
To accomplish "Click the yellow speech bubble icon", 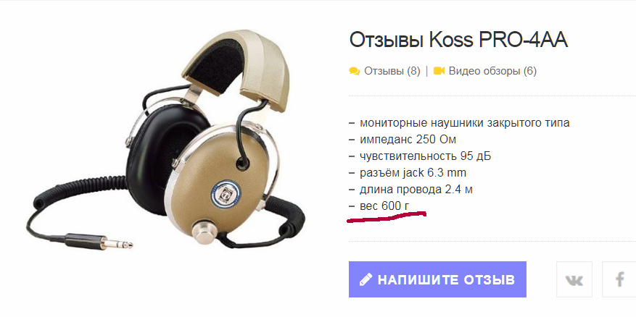I will 354,71.
